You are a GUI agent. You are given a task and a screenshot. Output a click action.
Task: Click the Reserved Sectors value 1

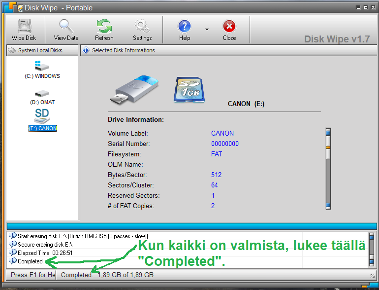click(213, 195)
